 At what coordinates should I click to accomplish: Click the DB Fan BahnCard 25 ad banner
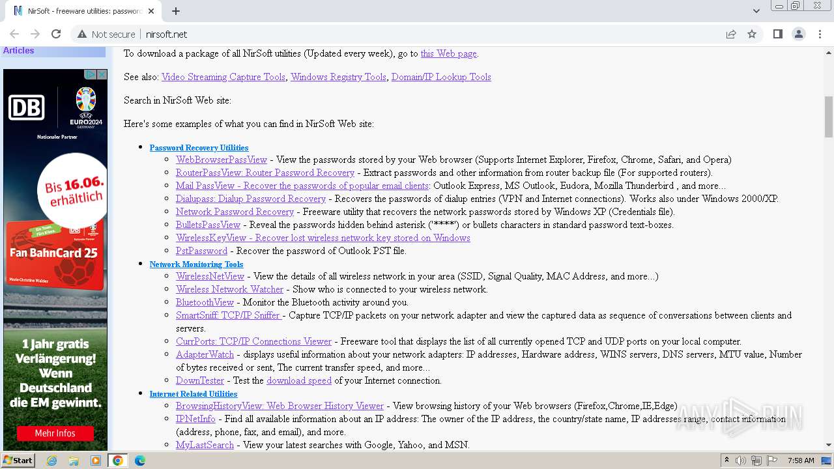point(55,259)
